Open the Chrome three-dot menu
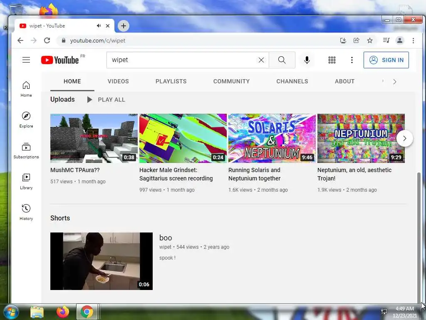The width and height of the screenshot is (426, 320). tap(413, 40)
